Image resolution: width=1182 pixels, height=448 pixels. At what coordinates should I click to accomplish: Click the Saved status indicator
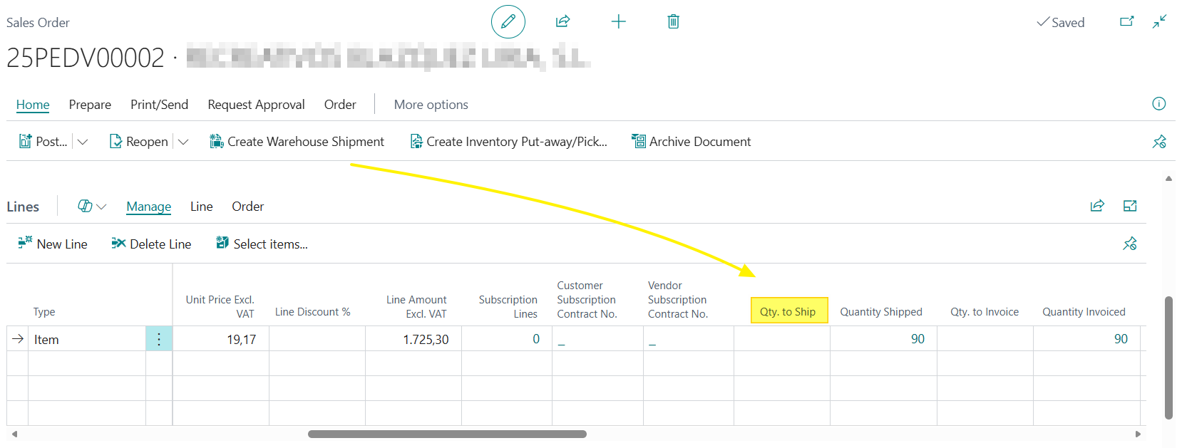[1060, 22]
